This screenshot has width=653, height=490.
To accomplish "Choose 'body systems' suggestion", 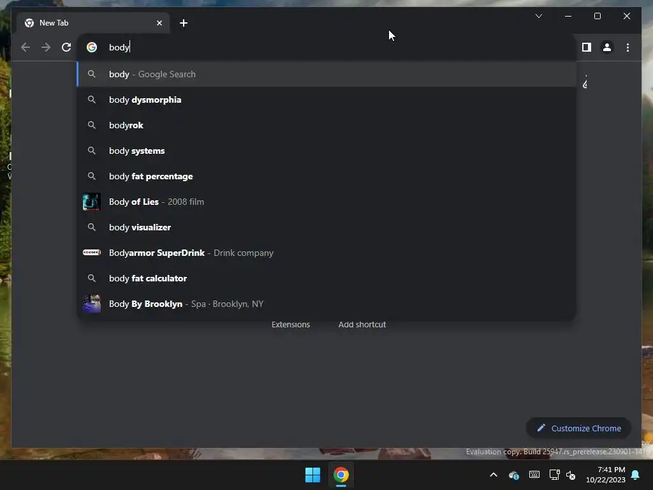I will point(327,151).
